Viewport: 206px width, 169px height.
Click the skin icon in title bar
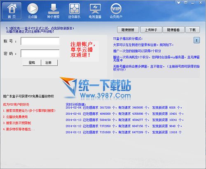tap(178, 2)
